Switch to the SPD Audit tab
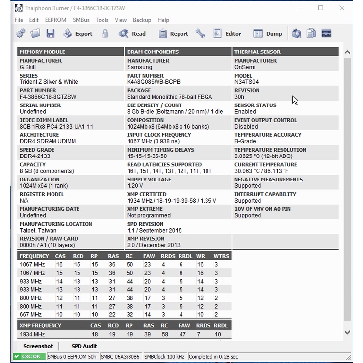The height and width of the screenshot is (363, 363). coord(84,346)
